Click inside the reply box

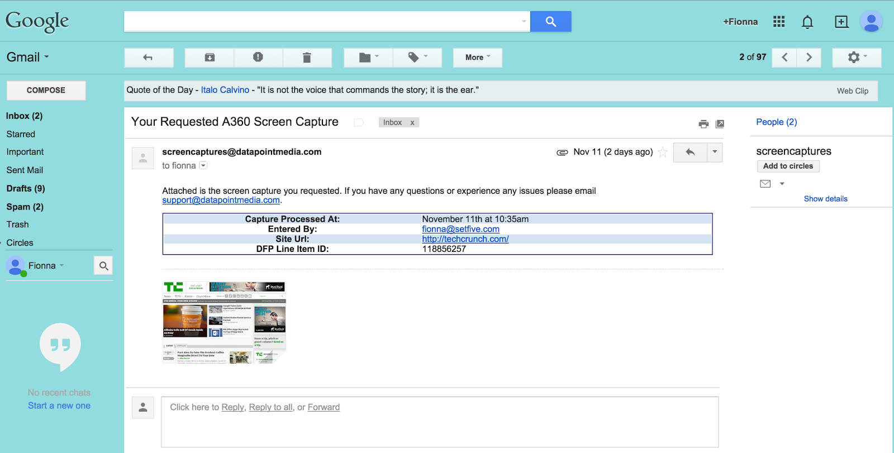440,422
